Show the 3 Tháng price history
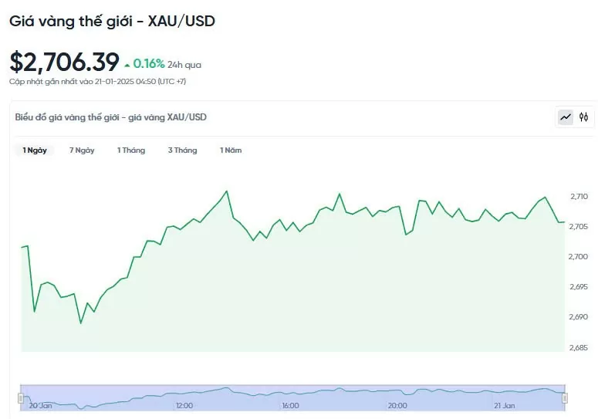 pyautogui.click(x=183, y=150)
